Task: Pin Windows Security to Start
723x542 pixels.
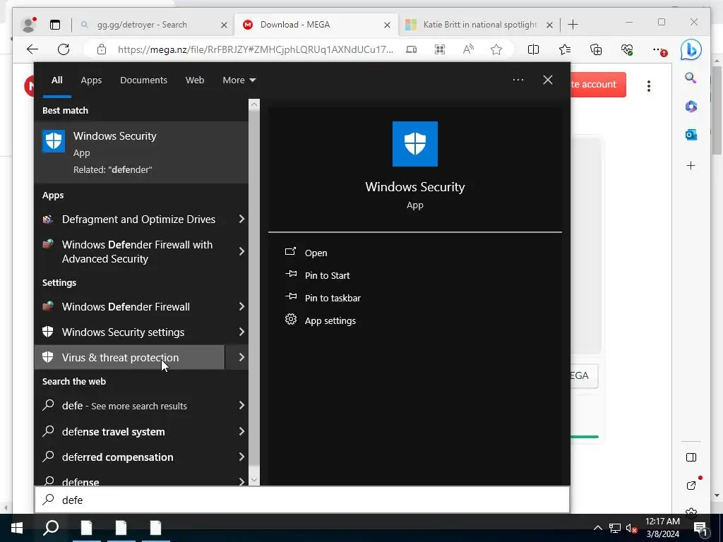Action: (x=327, y=276)
